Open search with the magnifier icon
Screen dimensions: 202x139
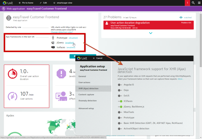(x=193, y=3)
